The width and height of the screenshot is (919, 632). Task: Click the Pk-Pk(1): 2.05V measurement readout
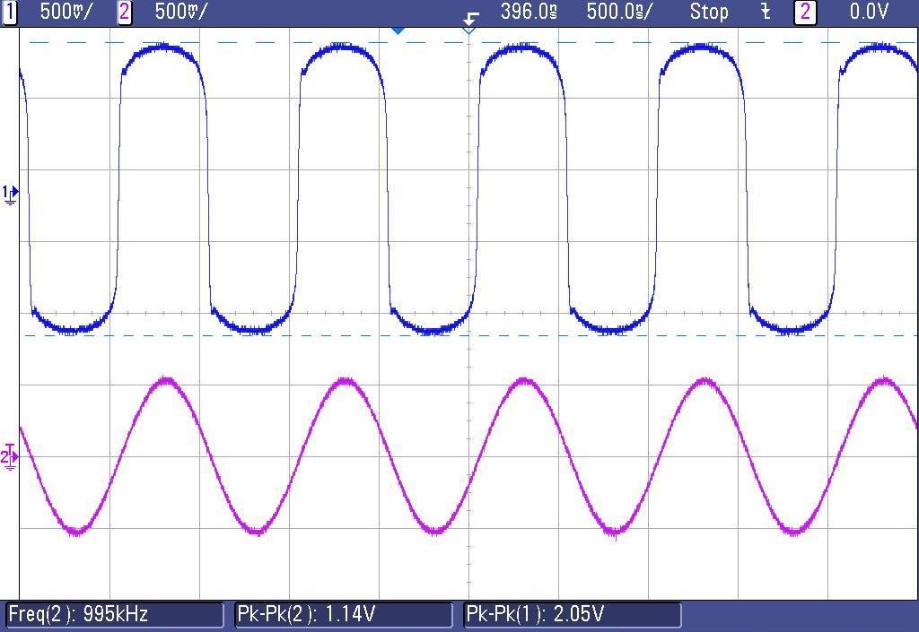click(573, 614)
